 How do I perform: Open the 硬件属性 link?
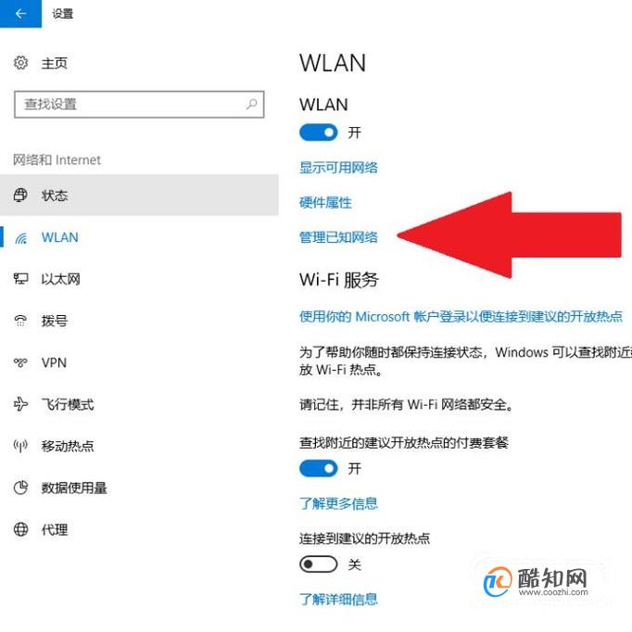coord(325,202)
